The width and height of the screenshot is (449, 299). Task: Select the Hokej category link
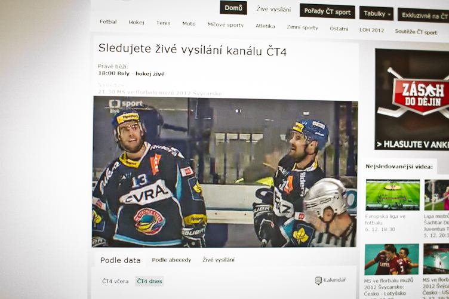click(x=136, y=22)
